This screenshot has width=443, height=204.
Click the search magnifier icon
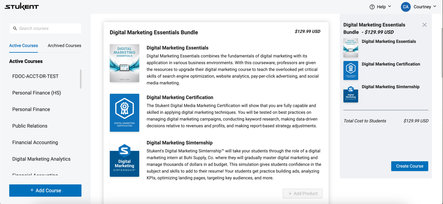tap(15, 28)
